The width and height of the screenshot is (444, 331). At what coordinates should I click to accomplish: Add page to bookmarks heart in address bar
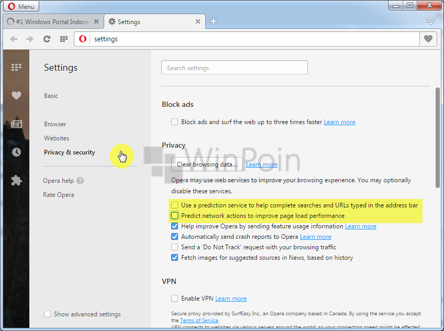[428, 39]
